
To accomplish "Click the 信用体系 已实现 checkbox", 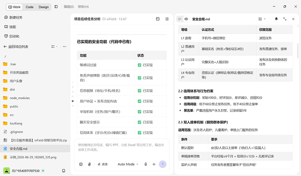I will pos(140,133).
